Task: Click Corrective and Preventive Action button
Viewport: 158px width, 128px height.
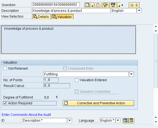Action: coord(98,103)
